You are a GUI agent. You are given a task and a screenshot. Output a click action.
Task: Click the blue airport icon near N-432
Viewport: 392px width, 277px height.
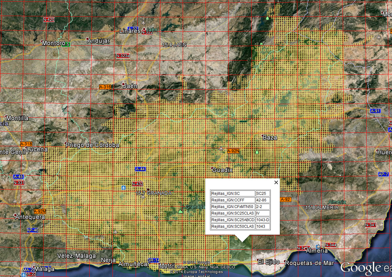pos(124,188)
